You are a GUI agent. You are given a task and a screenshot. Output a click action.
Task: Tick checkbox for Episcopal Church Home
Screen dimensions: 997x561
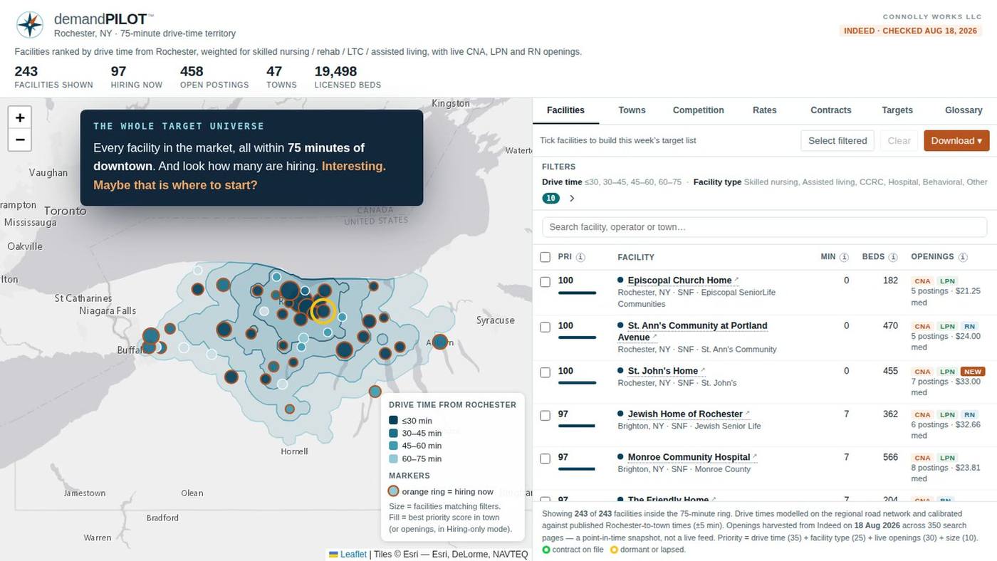pyautogui.click(x=546, y=282)
